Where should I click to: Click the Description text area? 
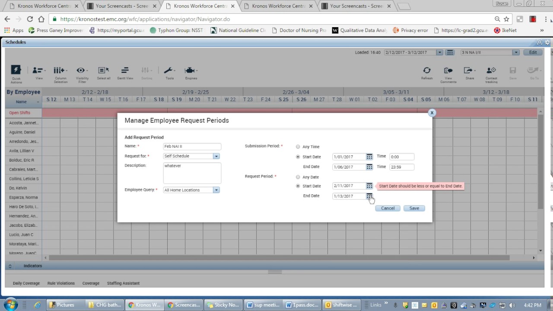coord(192,173)
